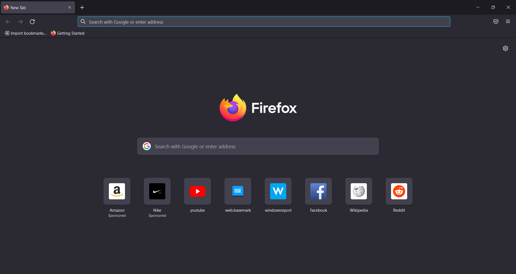Open the Getting Started bookmark
516x274 pixels.
click(67, 33)
